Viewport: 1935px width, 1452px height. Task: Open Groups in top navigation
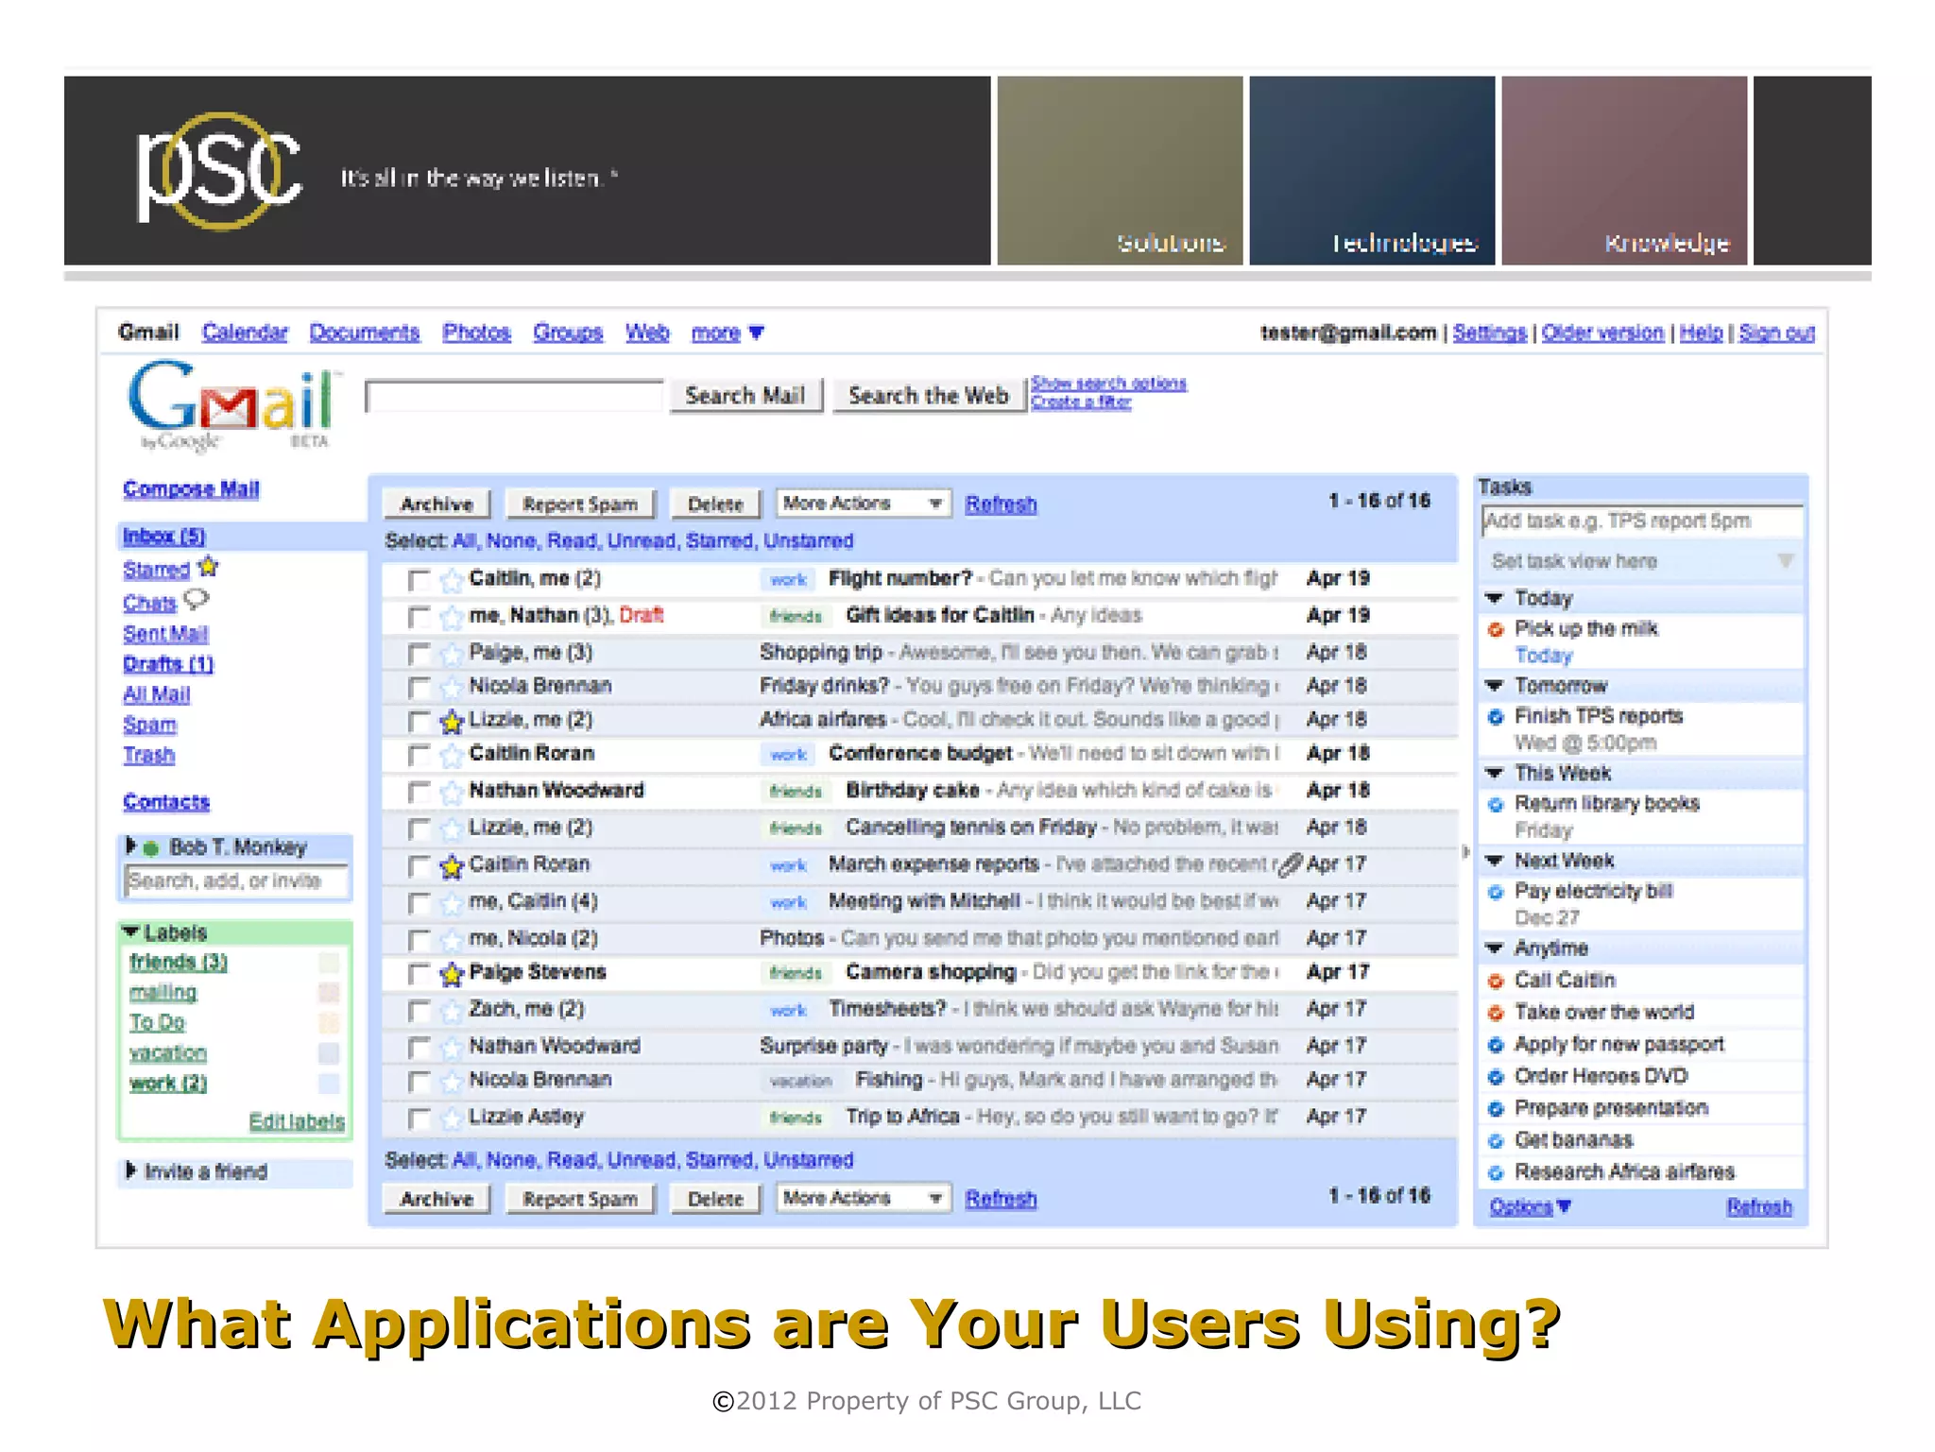[568, 333]
